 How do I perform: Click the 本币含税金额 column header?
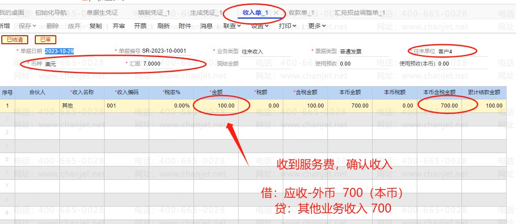point(439,92)
